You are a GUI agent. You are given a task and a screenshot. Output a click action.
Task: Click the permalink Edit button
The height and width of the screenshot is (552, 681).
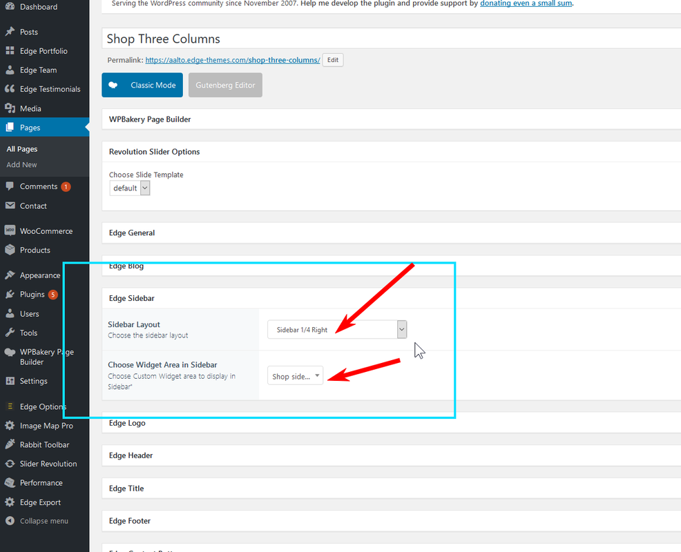coord(333,60)
